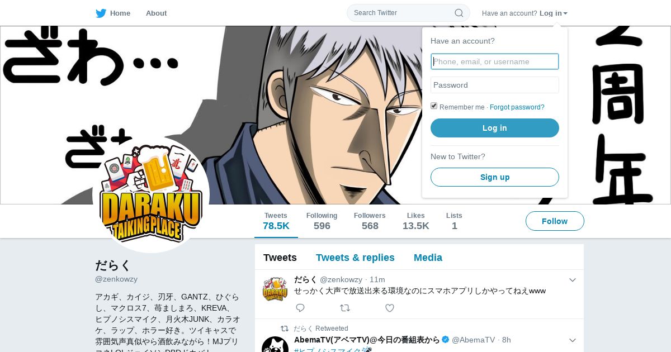Open the Forgot password link
This screenshot has width=671, height=352.
pos(517,107)
